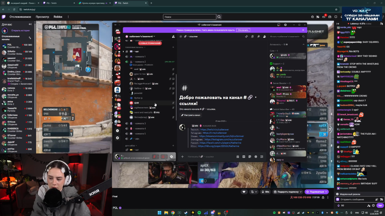
Task: Join voice channel комната 5
Action: [x=150, y=133]
